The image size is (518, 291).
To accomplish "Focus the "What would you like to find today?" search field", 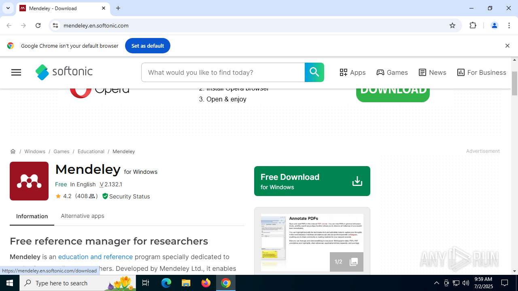I will click(x=223, y=72).
